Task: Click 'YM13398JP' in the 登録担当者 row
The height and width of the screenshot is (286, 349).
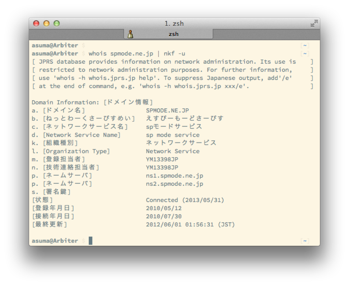Action: (162, 159)
